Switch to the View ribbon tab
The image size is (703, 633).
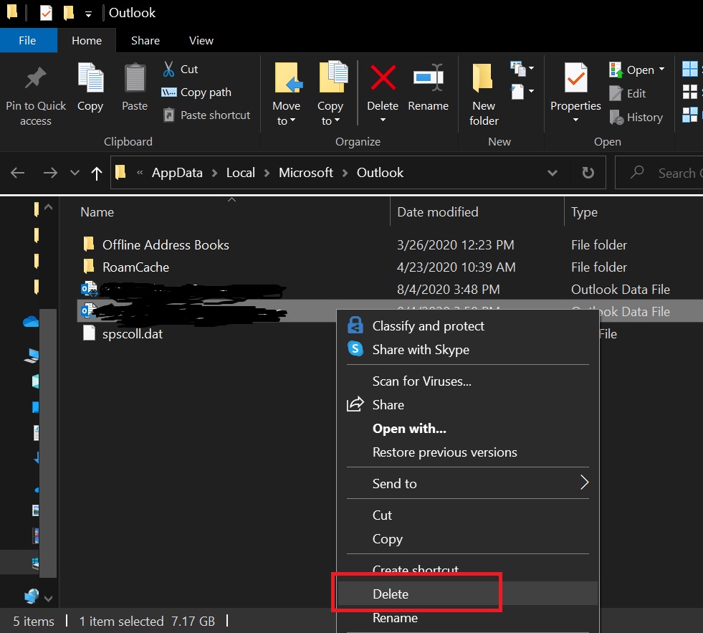(x=201, y=40)
